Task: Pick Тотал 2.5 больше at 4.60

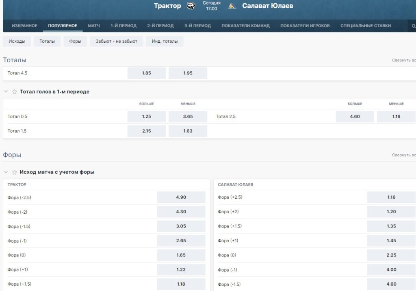Action: pyautogui.click(x=355, y=116)
